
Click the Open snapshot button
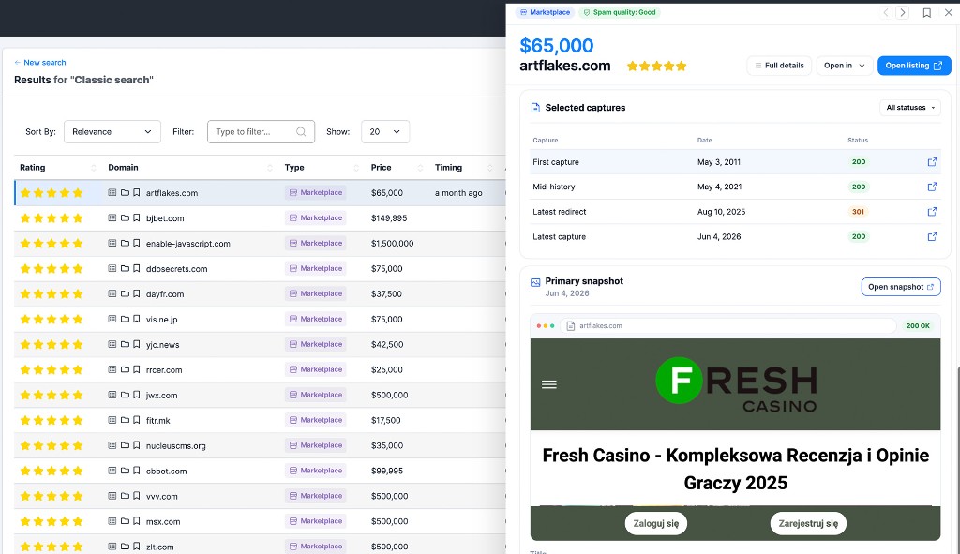point(901,287)
